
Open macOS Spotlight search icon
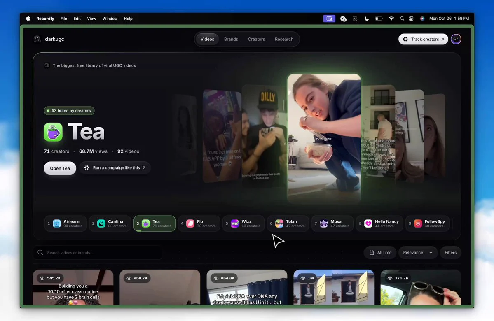coord(402,19)
